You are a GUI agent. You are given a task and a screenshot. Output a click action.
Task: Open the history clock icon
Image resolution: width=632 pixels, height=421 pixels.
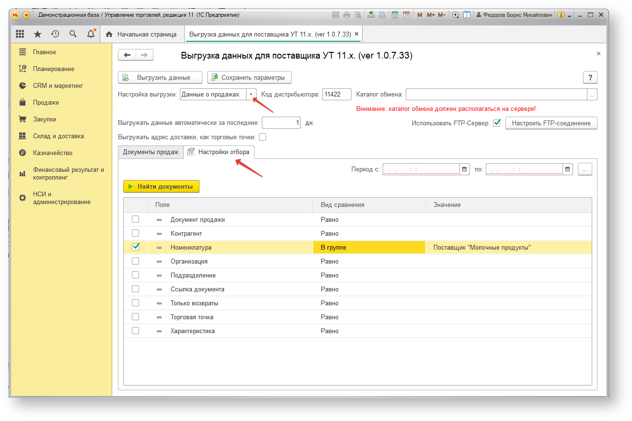tap(55, 34)
